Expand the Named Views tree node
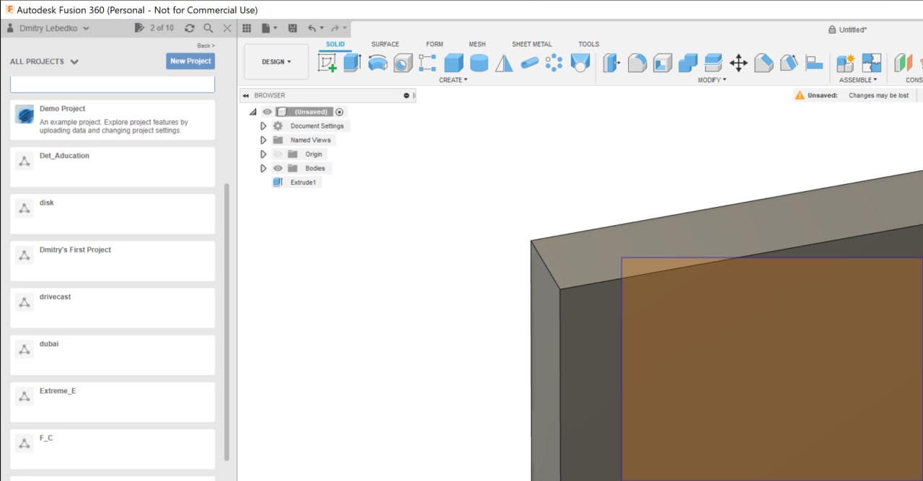This screenshot has width=923, height=481. (x=263, y=140)
